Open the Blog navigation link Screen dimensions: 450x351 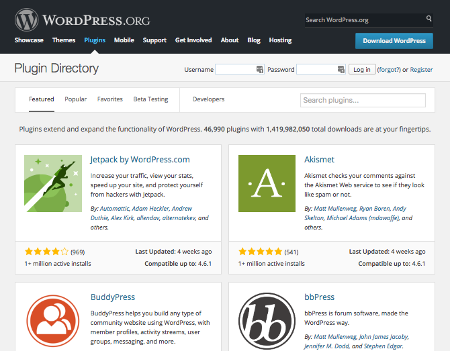254,40
